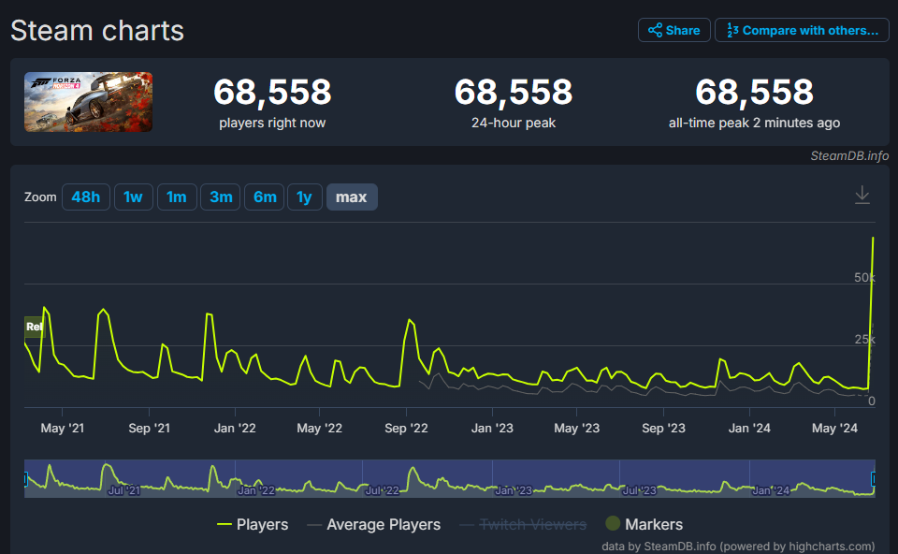
Task: Open Compare with others dialog
Action: click(801, 30)
